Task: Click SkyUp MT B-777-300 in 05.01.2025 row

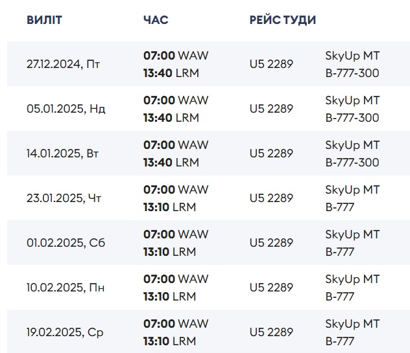Action: (352, 109)
